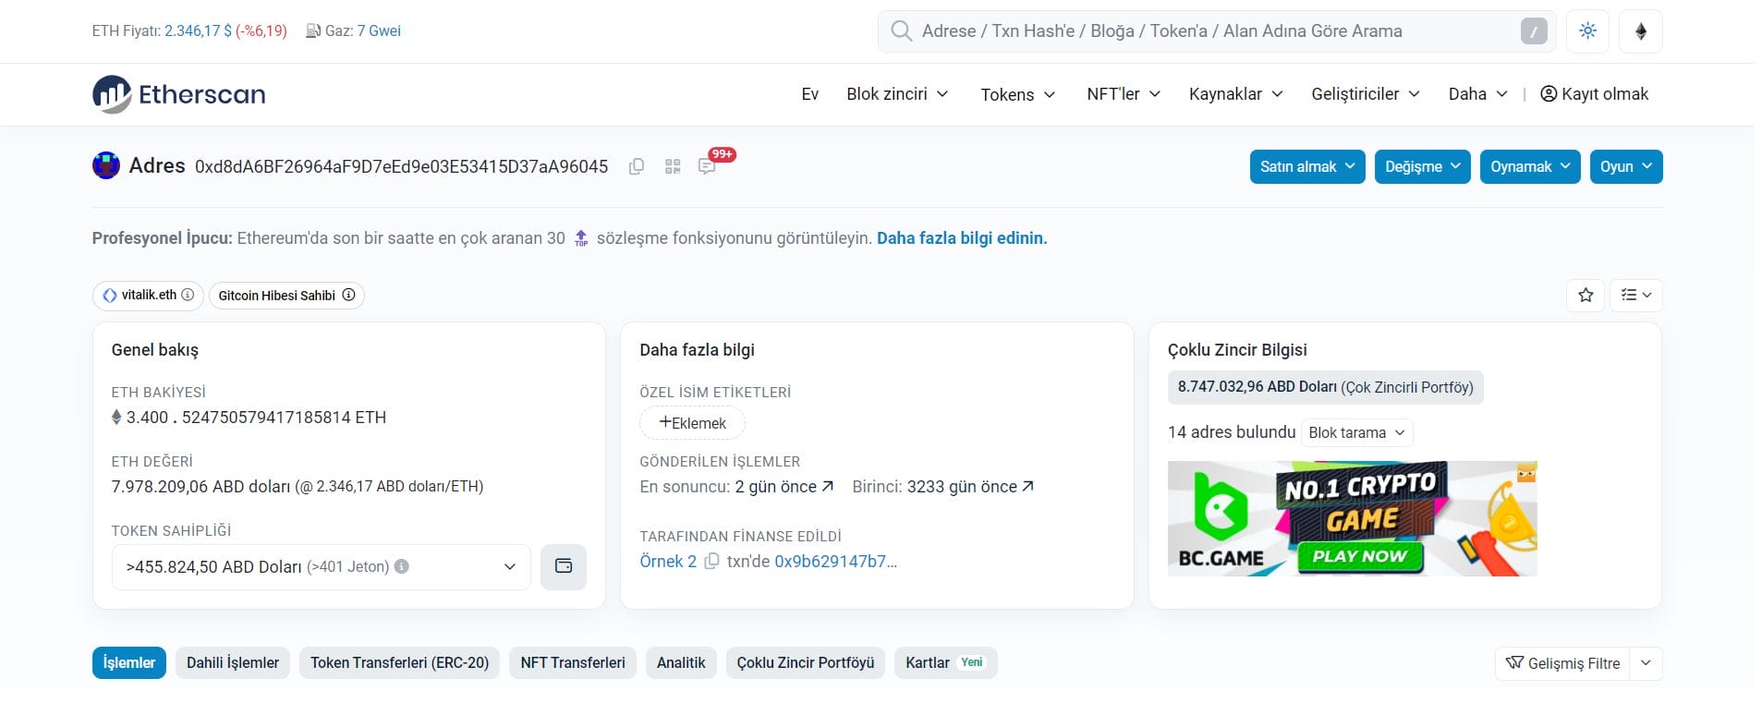The image size is (1761, 703).
Task: Expand the Blok tarama dropdown
Action: click(1357, 432)
